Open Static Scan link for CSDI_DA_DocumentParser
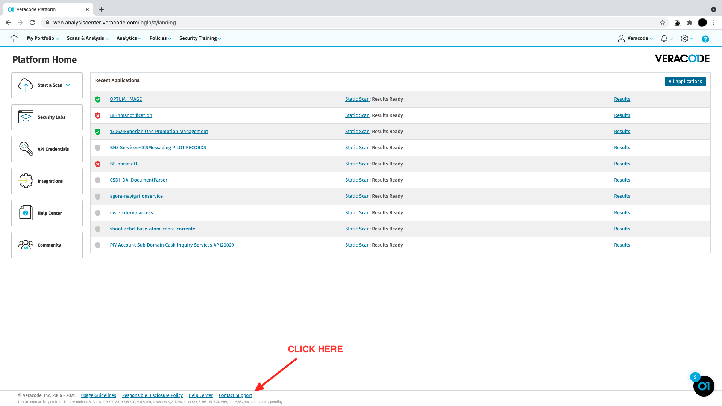Viewport: 722px width, 406px height. (357, 180)
